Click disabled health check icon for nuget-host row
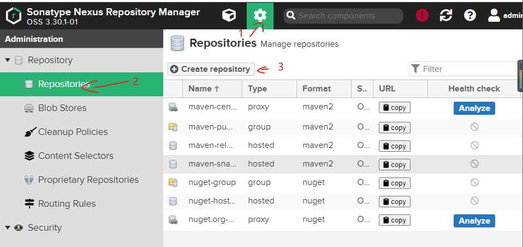The height and width of the screenshot is (247, 523). coord(474,201)
